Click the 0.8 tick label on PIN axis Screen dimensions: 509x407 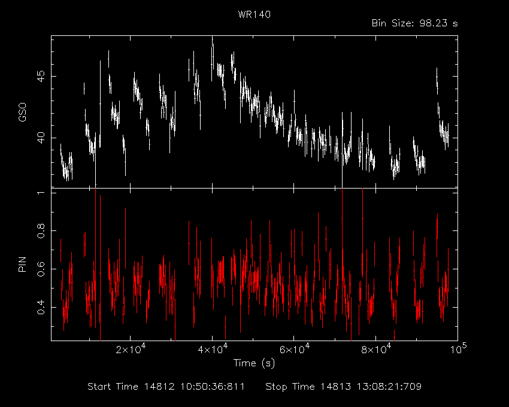click(41, 231)
